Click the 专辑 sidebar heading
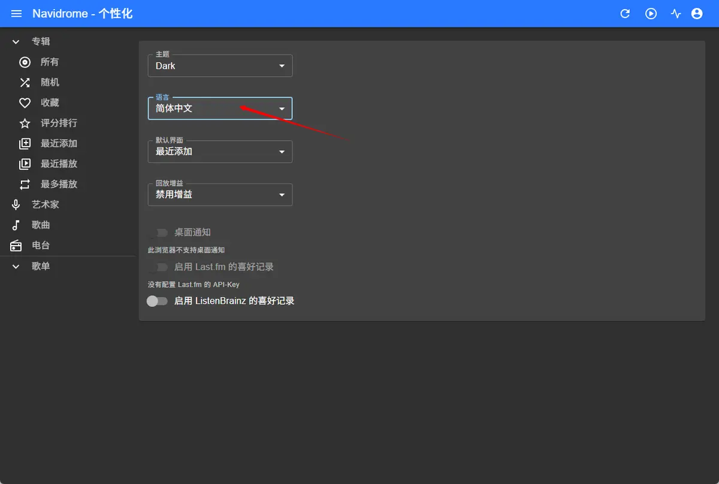Screen dimensions: 719x484 coord(41,42)
